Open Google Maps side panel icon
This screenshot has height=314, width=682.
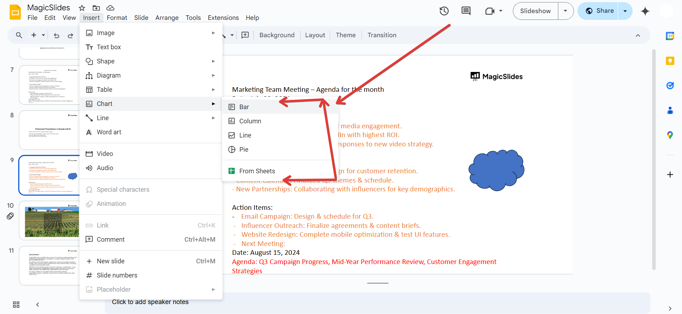pos(670,135)
